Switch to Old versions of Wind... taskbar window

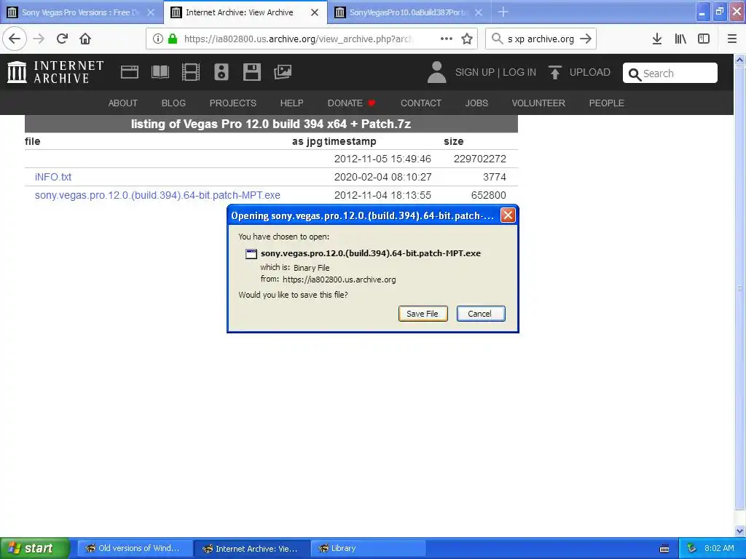point(135,549)
